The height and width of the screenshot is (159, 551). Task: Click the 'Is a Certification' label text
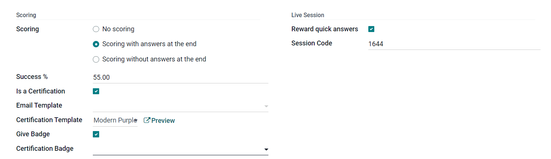[41, 91]
